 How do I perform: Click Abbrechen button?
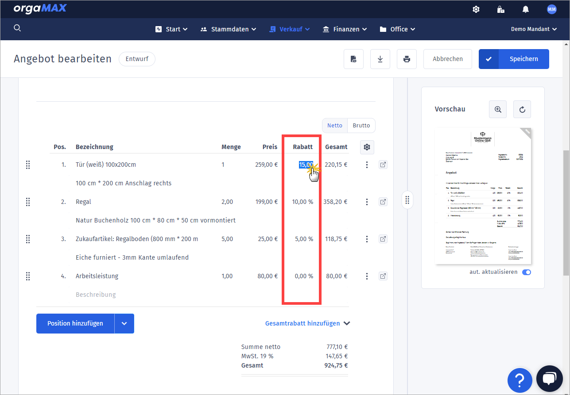pyautogui.click(x=448, y=59)
